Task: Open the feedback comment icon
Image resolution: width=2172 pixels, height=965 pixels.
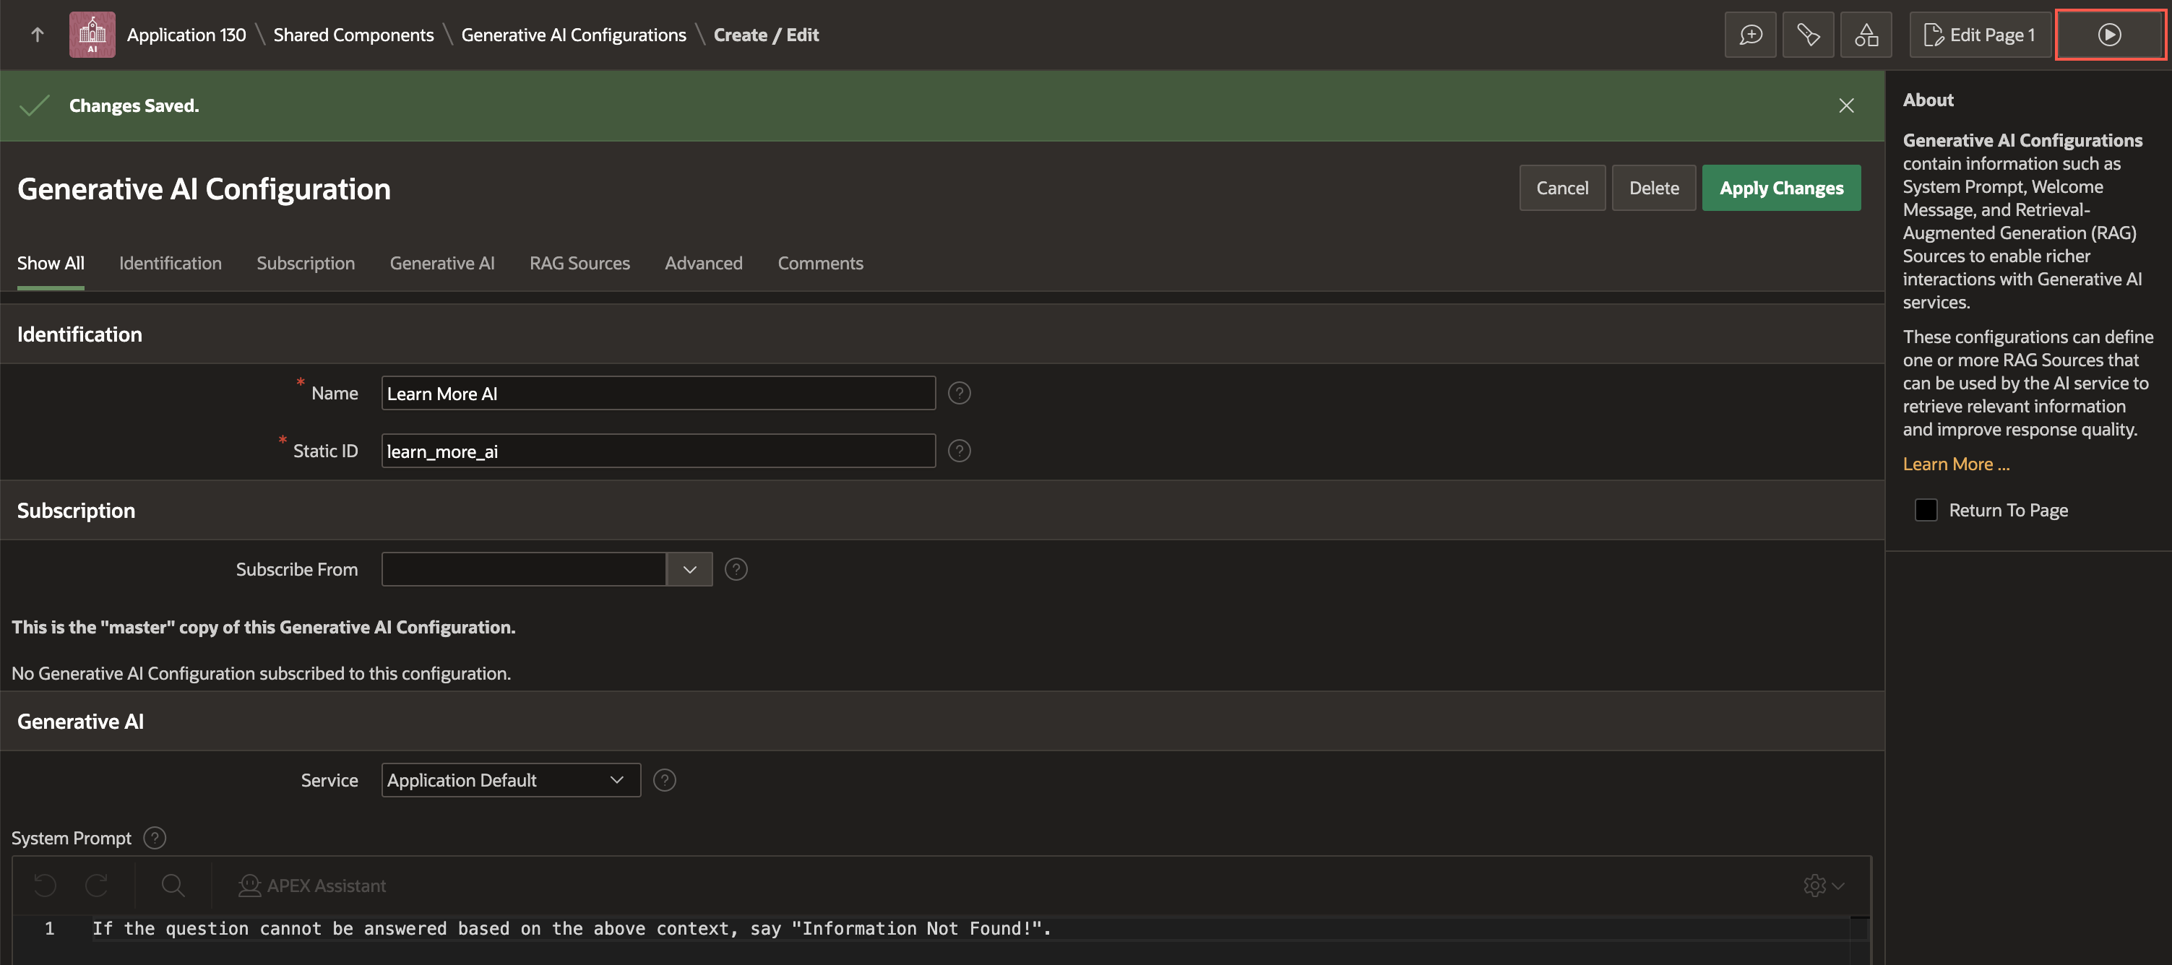Action: click(1751, 35)
